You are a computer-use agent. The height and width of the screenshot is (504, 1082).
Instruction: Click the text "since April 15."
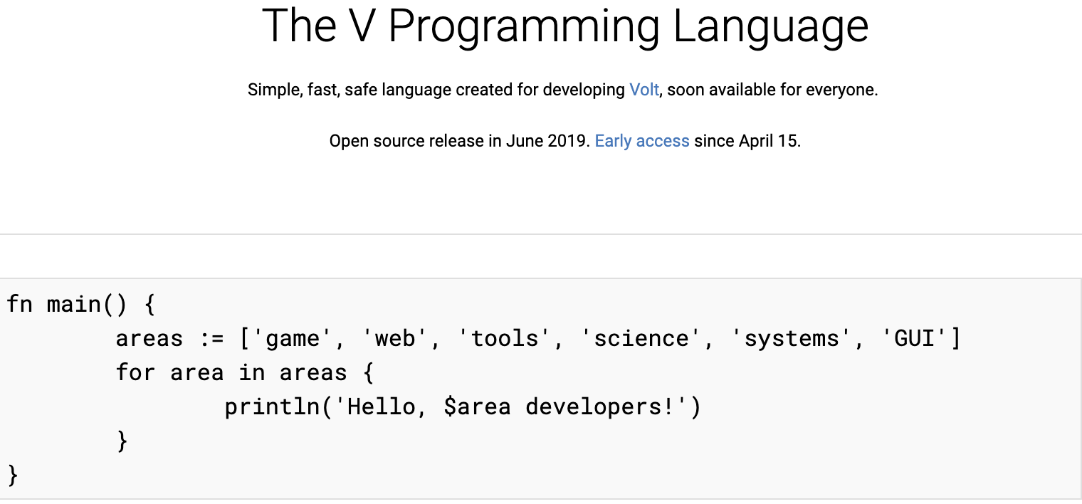coord(747,141)
